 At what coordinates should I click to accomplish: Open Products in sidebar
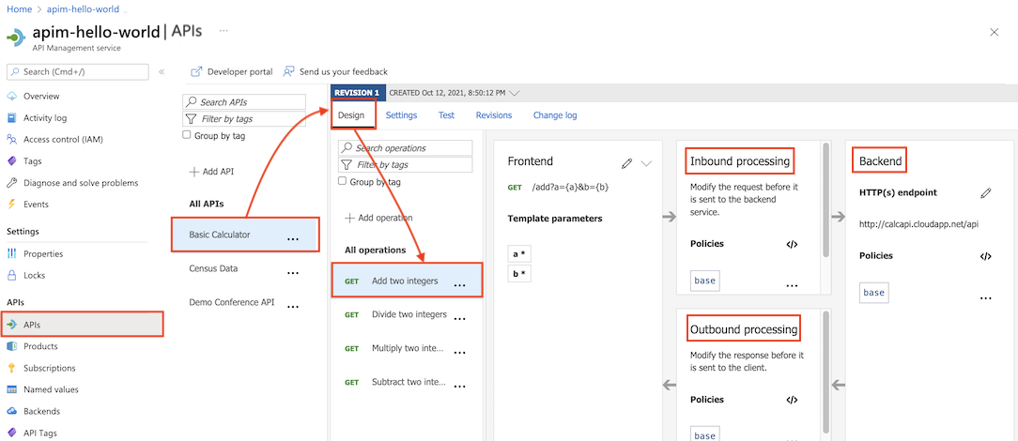point(40,346)
